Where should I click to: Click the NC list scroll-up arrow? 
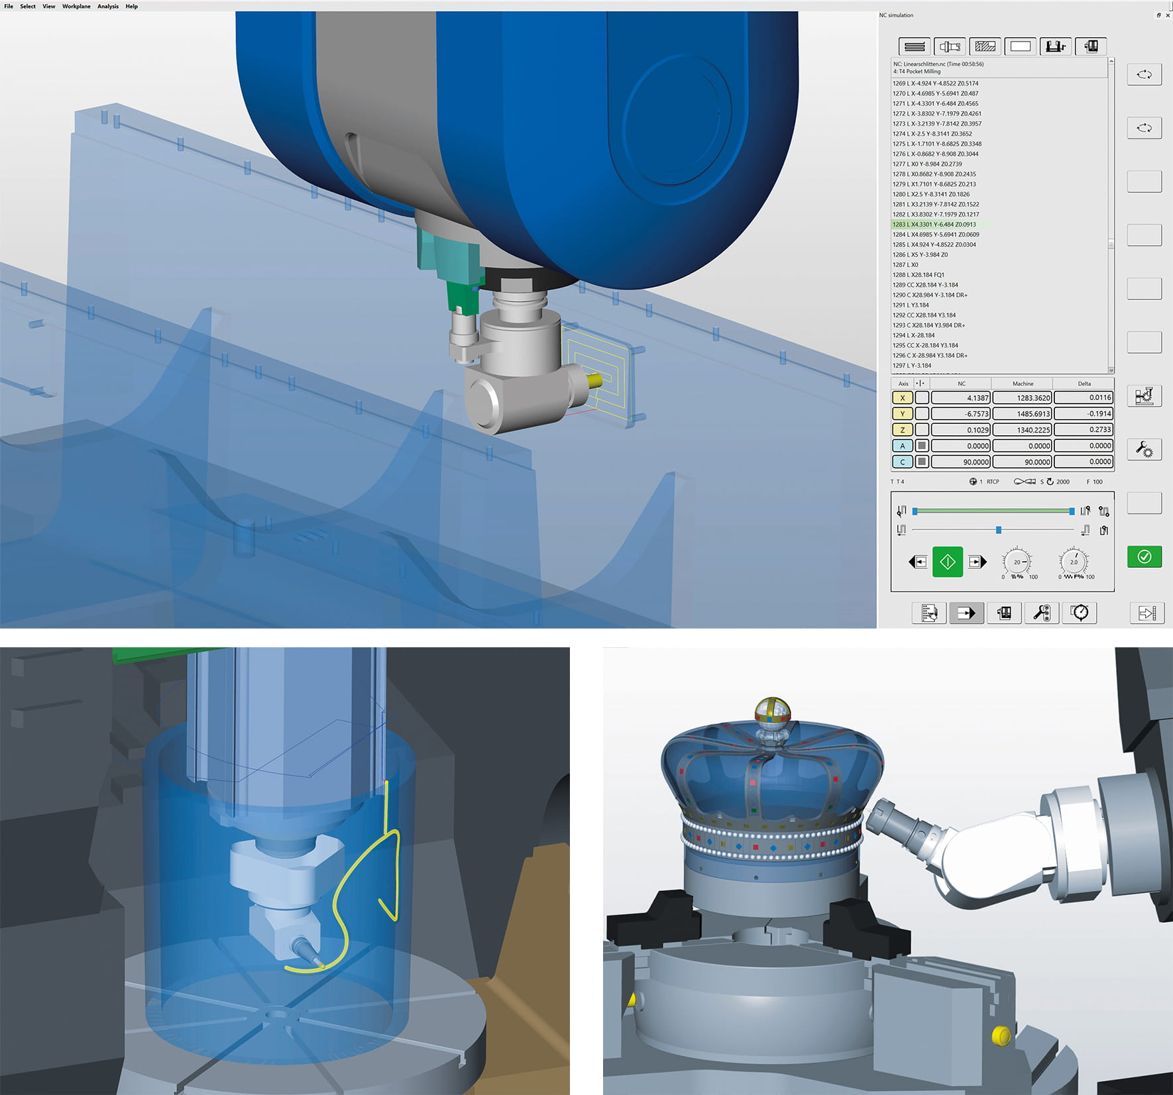click(1111, 62)
